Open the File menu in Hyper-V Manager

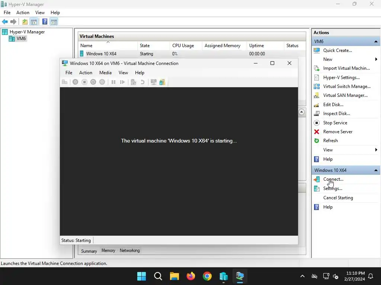coord(7,13)
